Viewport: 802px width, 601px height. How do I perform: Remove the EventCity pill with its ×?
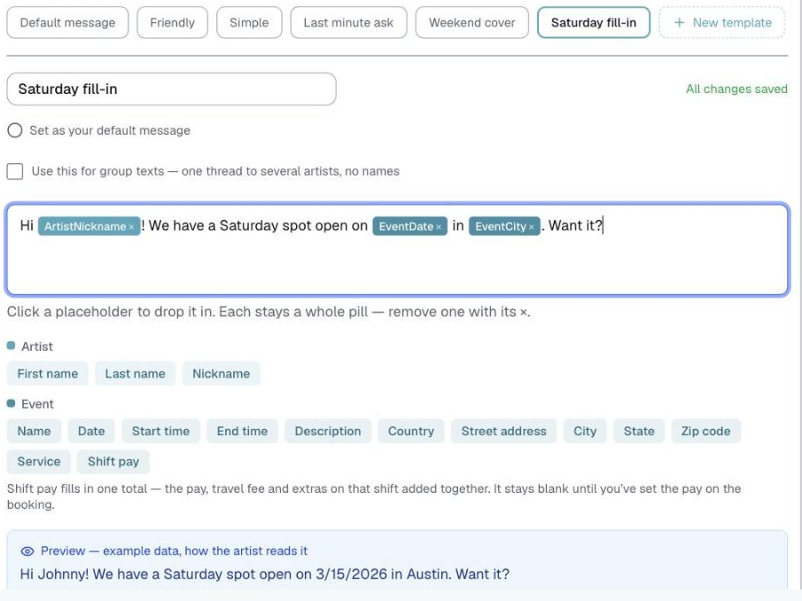coord(532,227)
